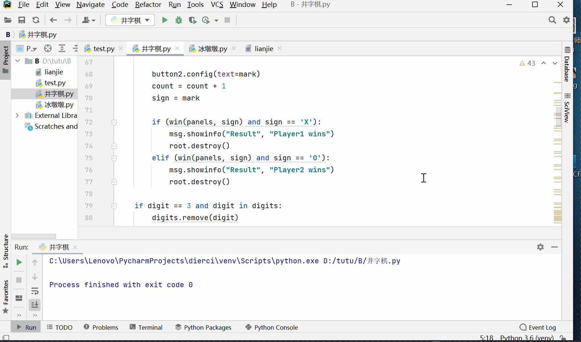Expand the profiler options dropdown arrow
The width and height of the screenshot is (581, 342).
[x=216, y=21]
